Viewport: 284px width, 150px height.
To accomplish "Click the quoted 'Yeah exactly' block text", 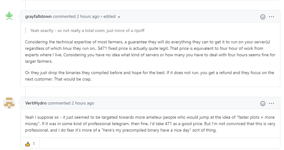I will (87, 30).
